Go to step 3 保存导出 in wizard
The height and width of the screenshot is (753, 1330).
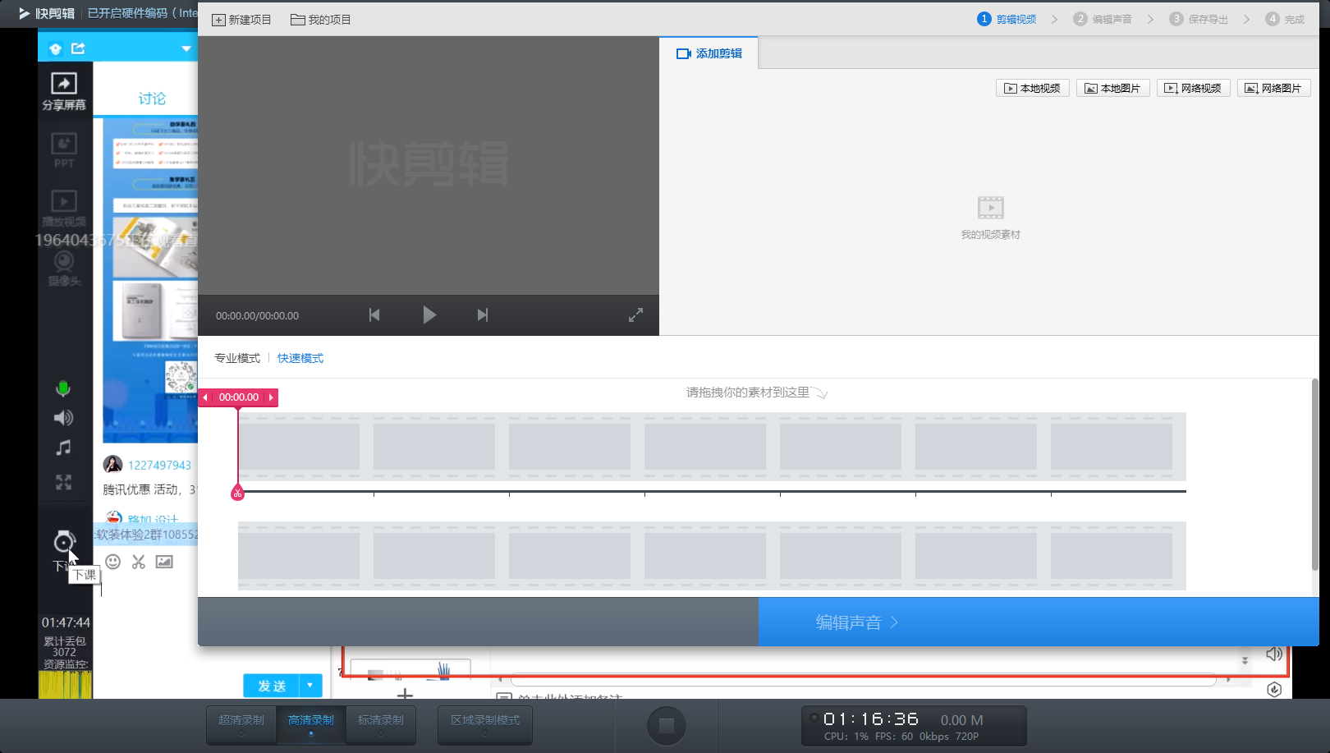click(1199, 19)
